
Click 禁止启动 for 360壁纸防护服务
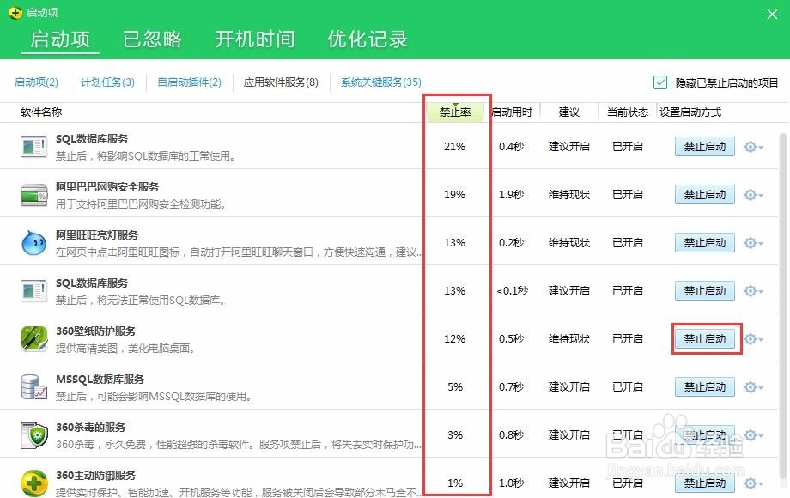[x=704, y=339]
